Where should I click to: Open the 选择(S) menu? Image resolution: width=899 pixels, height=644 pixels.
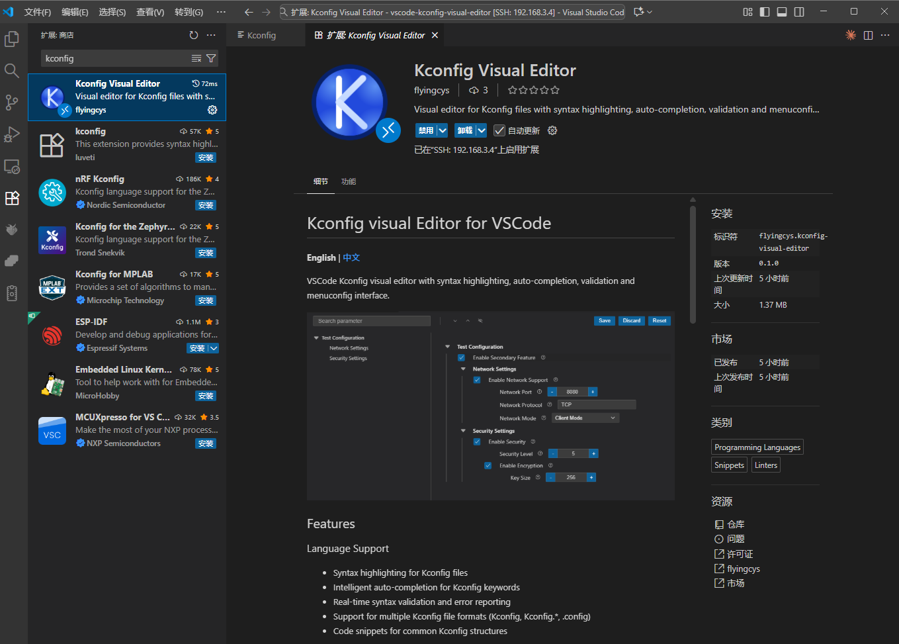112,12
